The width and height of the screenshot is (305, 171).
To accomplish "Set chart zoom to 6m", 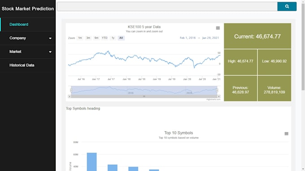I will [96, 38].
